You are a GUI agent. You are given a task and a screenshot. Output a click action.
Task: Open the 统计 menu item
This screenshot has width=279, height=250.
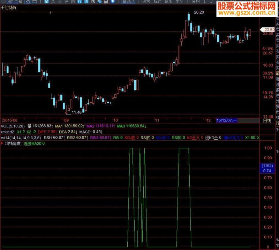point(157,2)
